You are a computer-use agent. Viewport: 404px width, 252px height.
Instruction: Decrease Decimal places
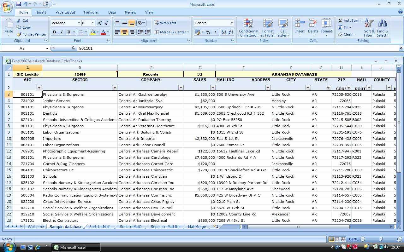(231, 32)
